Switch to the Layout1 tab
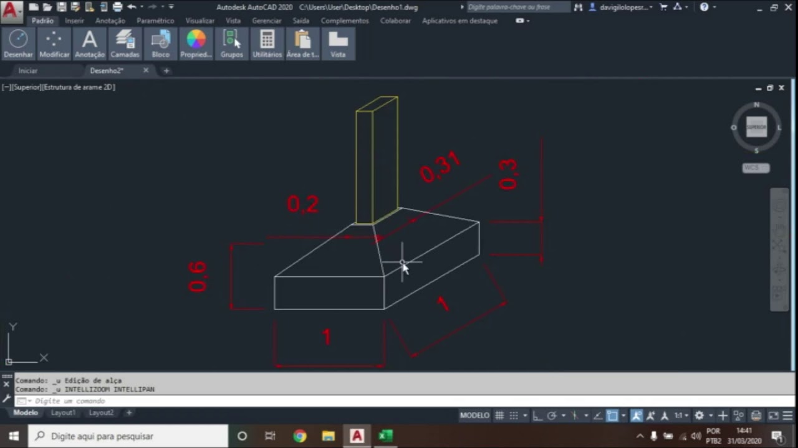Screen dimensions: 798x448 [x=63, y=413]
